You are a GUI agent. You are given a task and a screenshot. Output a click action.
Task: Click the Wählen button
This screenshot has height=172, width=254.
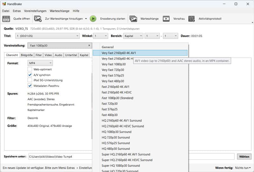pyautogui.click(x=244, y=157)
